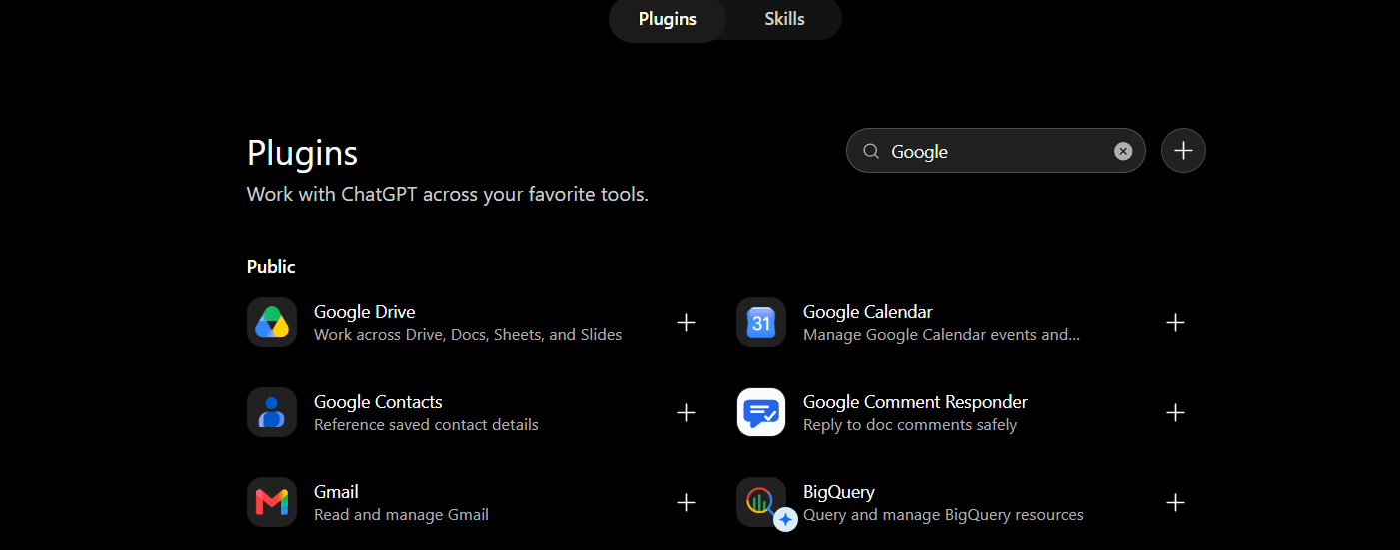1400x550 pixels.
Task: Click 'Reference saved contact details' description
Action: point(426,425)
